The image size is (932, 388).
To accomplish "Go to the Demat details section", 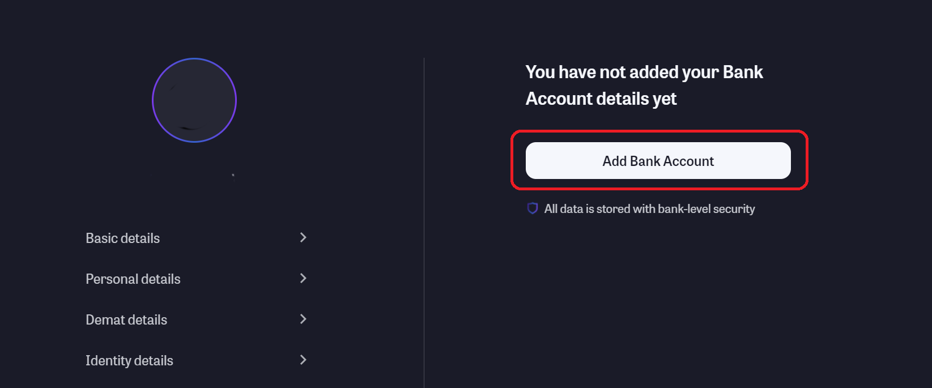I will pyautogui.click(x=126, y=320).
